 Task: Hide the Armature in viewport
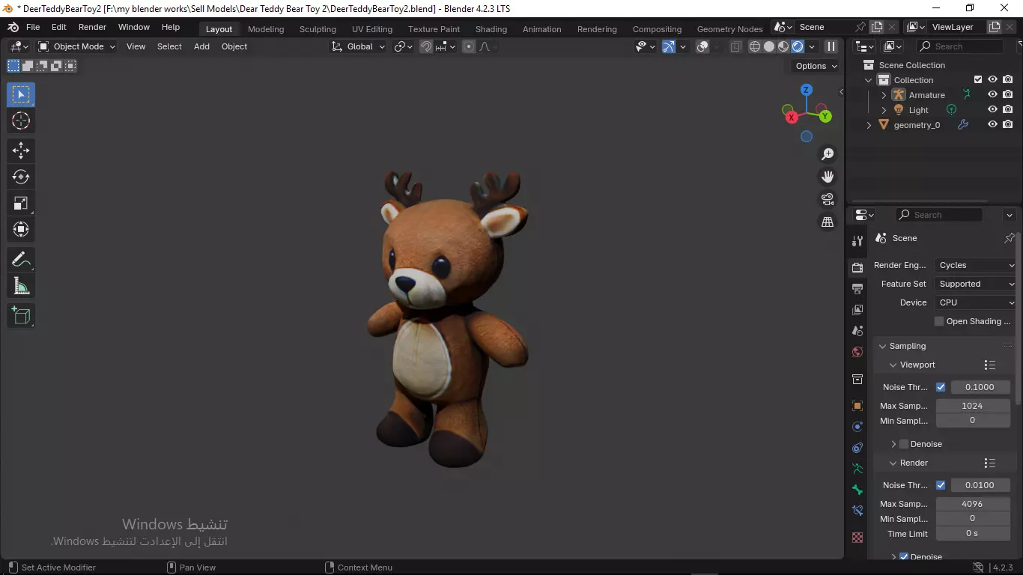click(x=992, y=94)
